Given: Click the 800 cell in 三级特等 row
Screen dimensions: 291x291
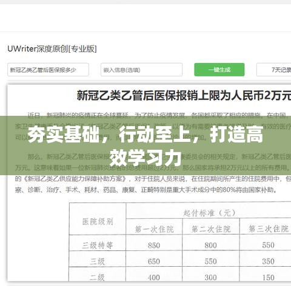Looking at the screenshot, I should [211, 246].
